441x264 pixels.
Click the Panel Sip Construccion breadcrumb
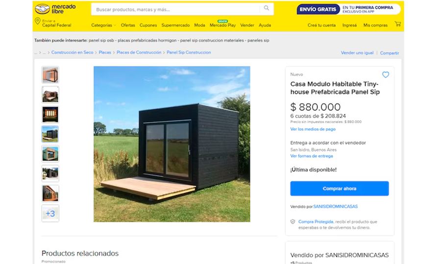click(189, 52)
